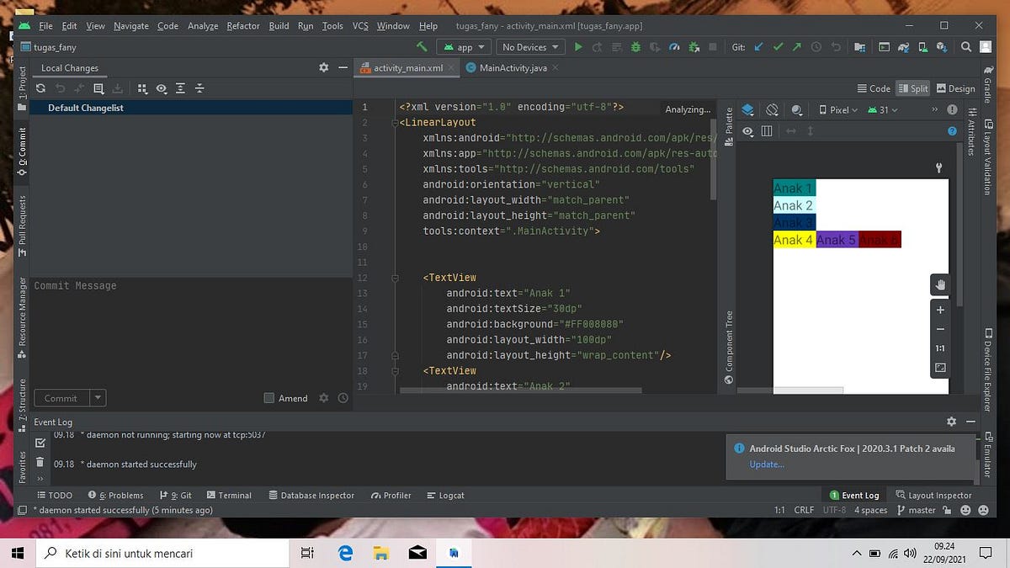Open the No Devices target dropdown
Image resolution: width=1010 pixels, height=568 pixels.
529,47
